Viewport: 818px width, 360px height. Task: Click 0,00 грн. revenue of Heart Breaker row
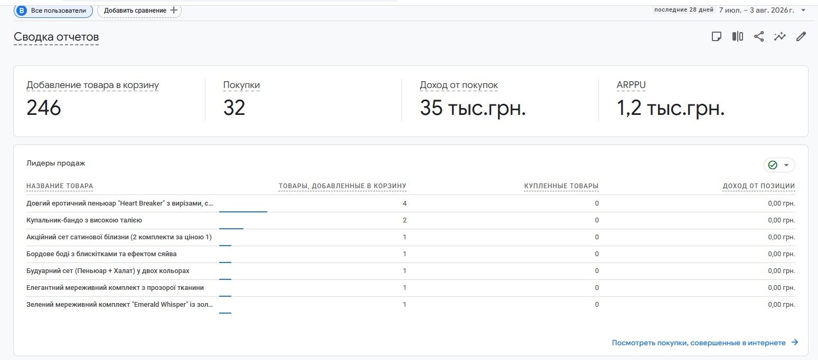(x=782, y=203)
